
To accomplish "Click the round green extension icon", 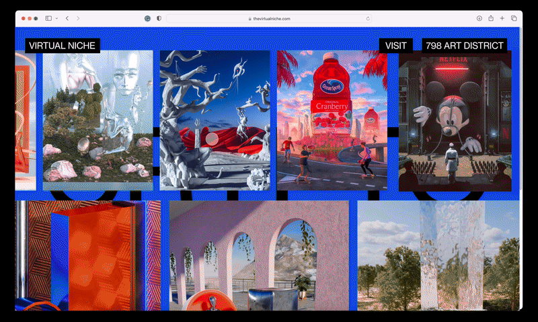I will pos(147,19).
